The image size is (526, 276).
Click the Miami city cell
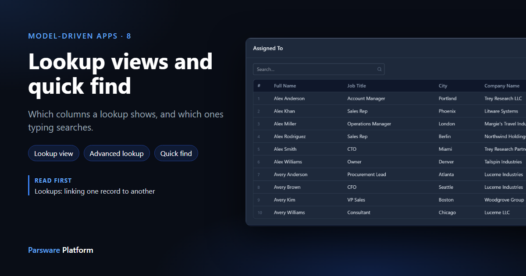point(445,149)
